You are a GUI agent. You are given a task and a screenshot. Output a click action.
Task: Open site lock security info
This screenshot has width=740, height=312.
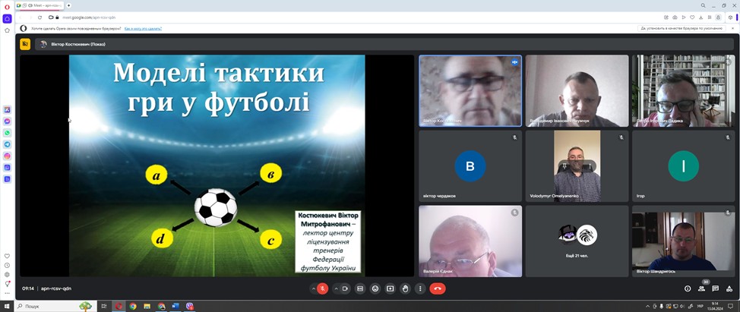(57, 17)
